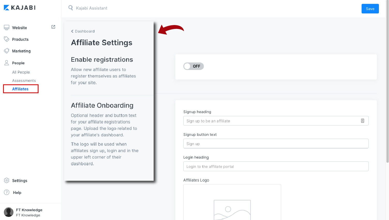This screenshot has height=220, width=389.
Task: Toggle Enable registrations switch on
Action: click(x=193, y=66)
